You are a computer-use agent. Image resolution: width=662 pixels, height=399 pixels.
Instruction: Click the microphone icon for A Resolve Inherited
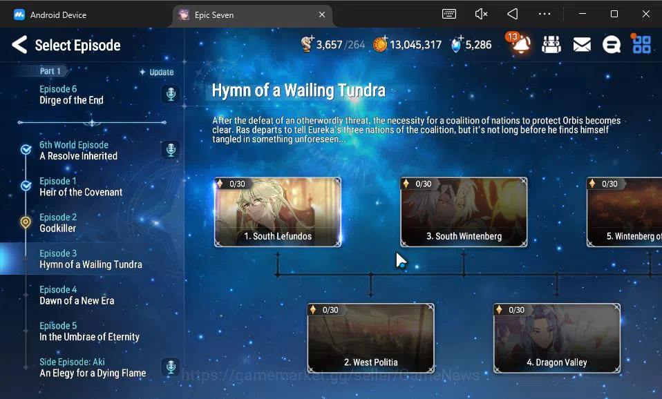171,150
